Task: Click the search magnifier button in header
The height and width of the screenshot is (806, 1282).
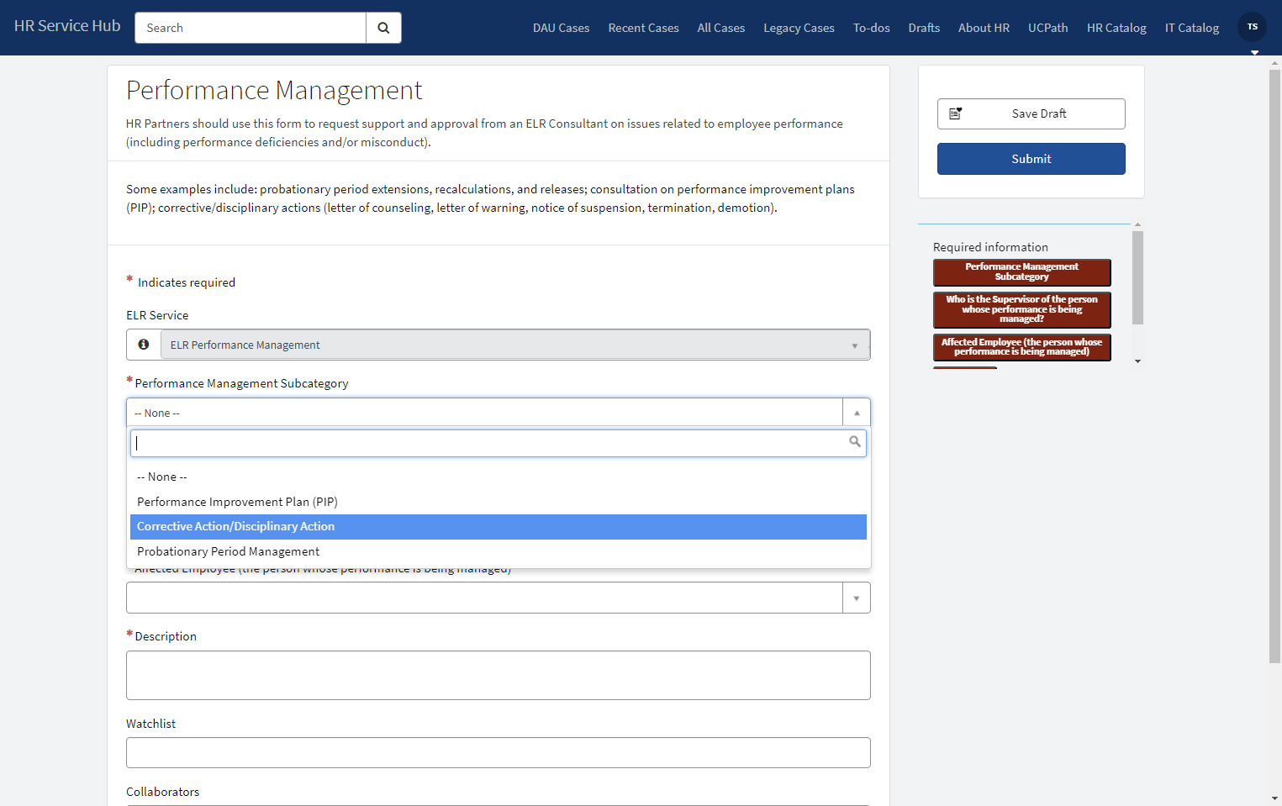Action: (383, 28)
